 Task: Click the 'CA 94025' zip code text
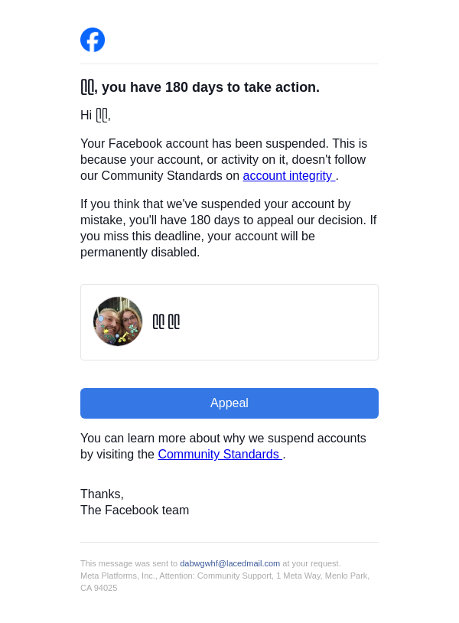pyautogui.click(x=99, y=588)
